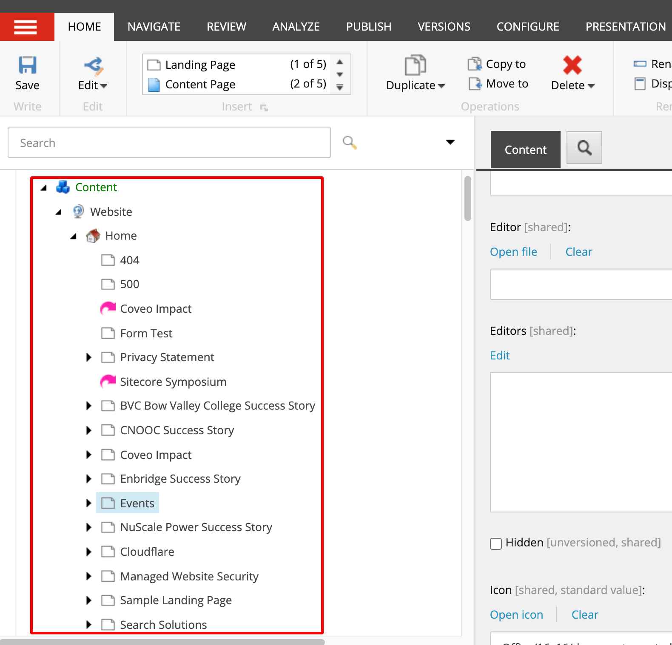Expand the Events tree node
Image resolution: width=672 pixels, height=645 pixels.
[x=88, y=503]
